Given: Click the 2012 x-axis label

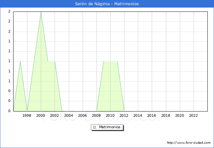Looking at the screenshot, I should [124, 115].
